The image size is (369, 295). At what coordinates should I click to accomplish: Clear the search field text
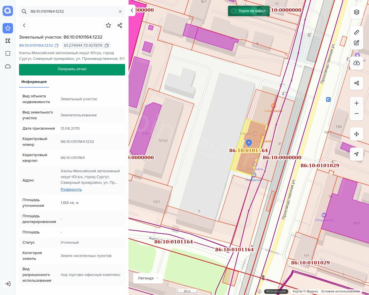120,12
